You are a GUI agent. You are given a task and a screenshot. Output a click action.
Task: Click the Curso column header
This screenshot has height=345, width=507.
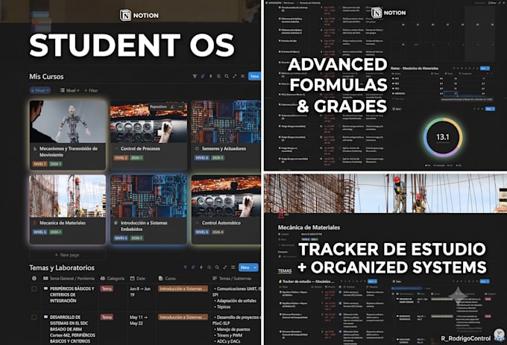[168, 278]
